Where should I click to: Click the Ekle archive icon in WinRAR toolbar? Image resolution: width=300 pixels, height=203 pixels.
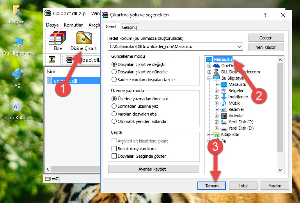58,38
